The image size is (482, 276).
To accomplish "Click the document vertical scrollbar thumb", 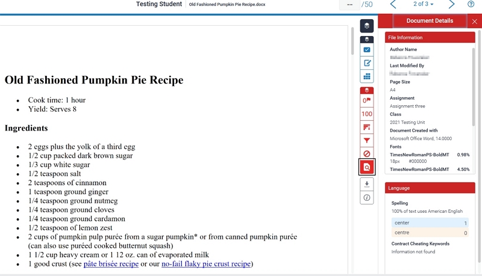I will pos(352,41).
